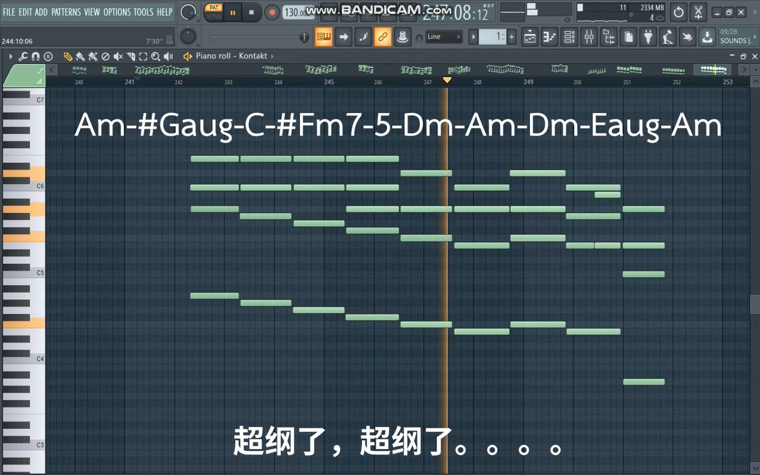Screen dimensions: 760x475
Task: Open the Piano roll view button
Action: 550,38
